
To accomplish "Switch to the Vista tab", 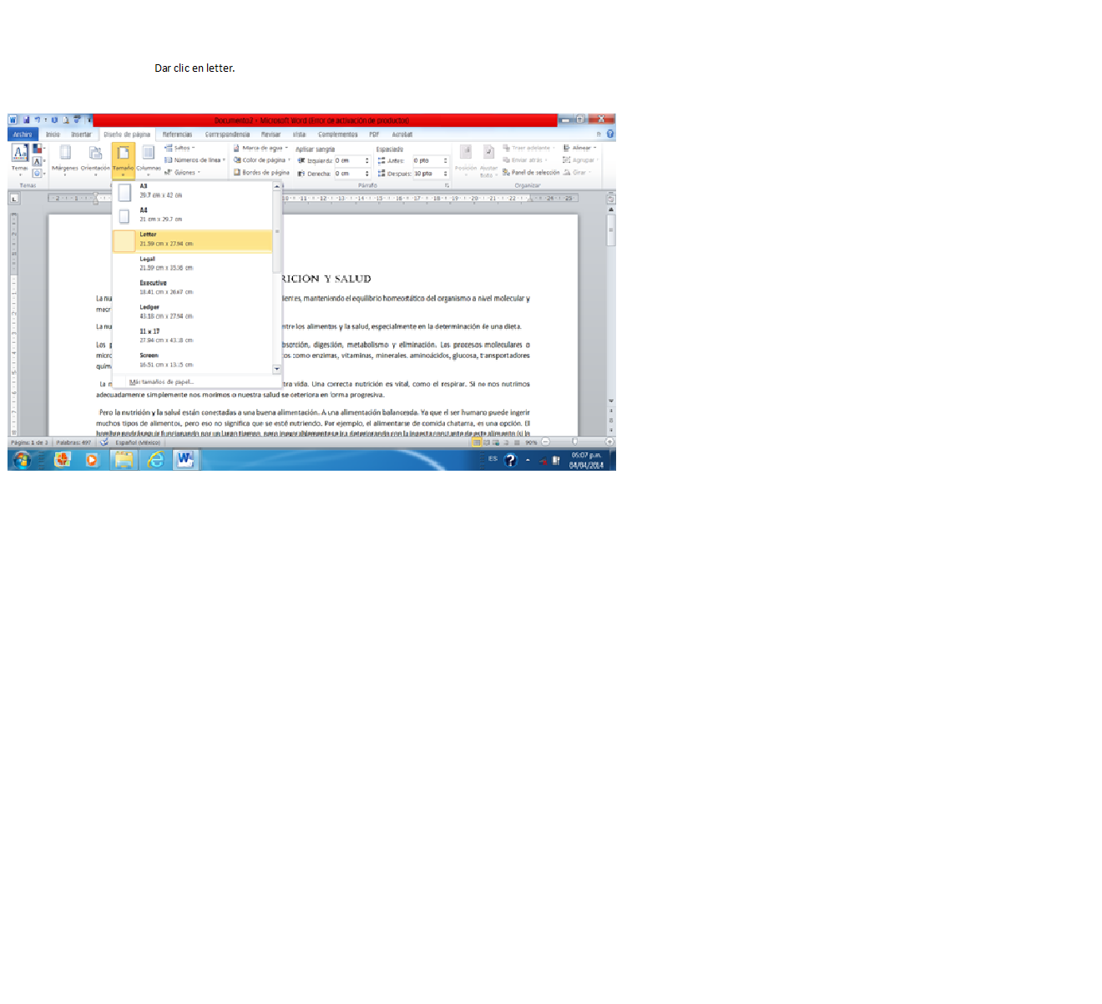I will pos(299,134).
